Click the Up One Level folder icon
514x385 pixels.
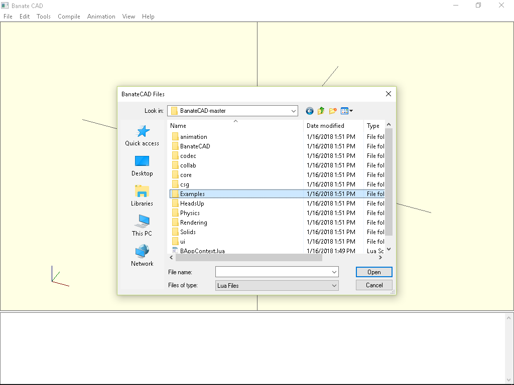click(321, 111)
